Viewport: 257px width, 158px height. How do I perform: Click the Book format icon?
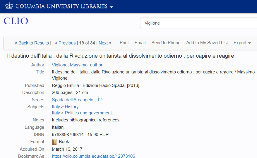click(54, 142)
